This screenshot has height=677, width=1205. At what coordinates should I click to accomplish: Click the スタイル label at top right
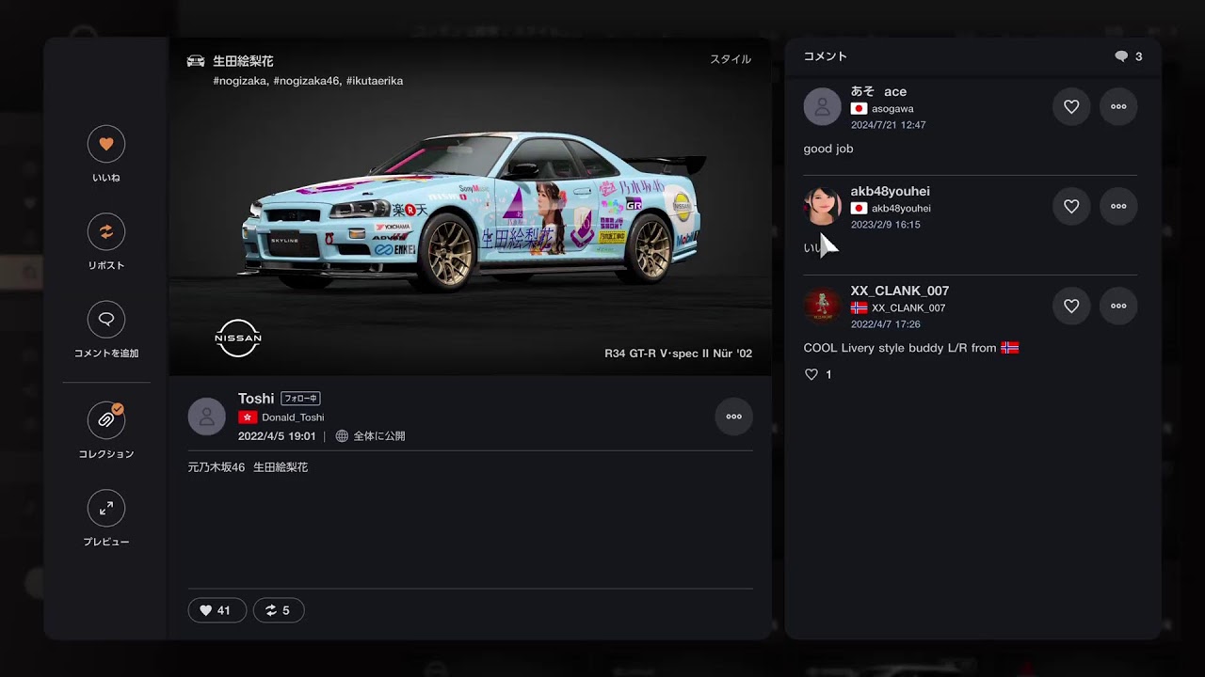point(731,59)
